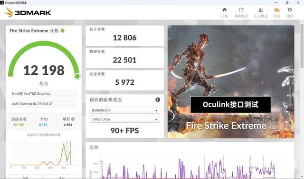
Task: Click the Intel(R) Arc(TM) Graphics entry
Action: (44, 94)
